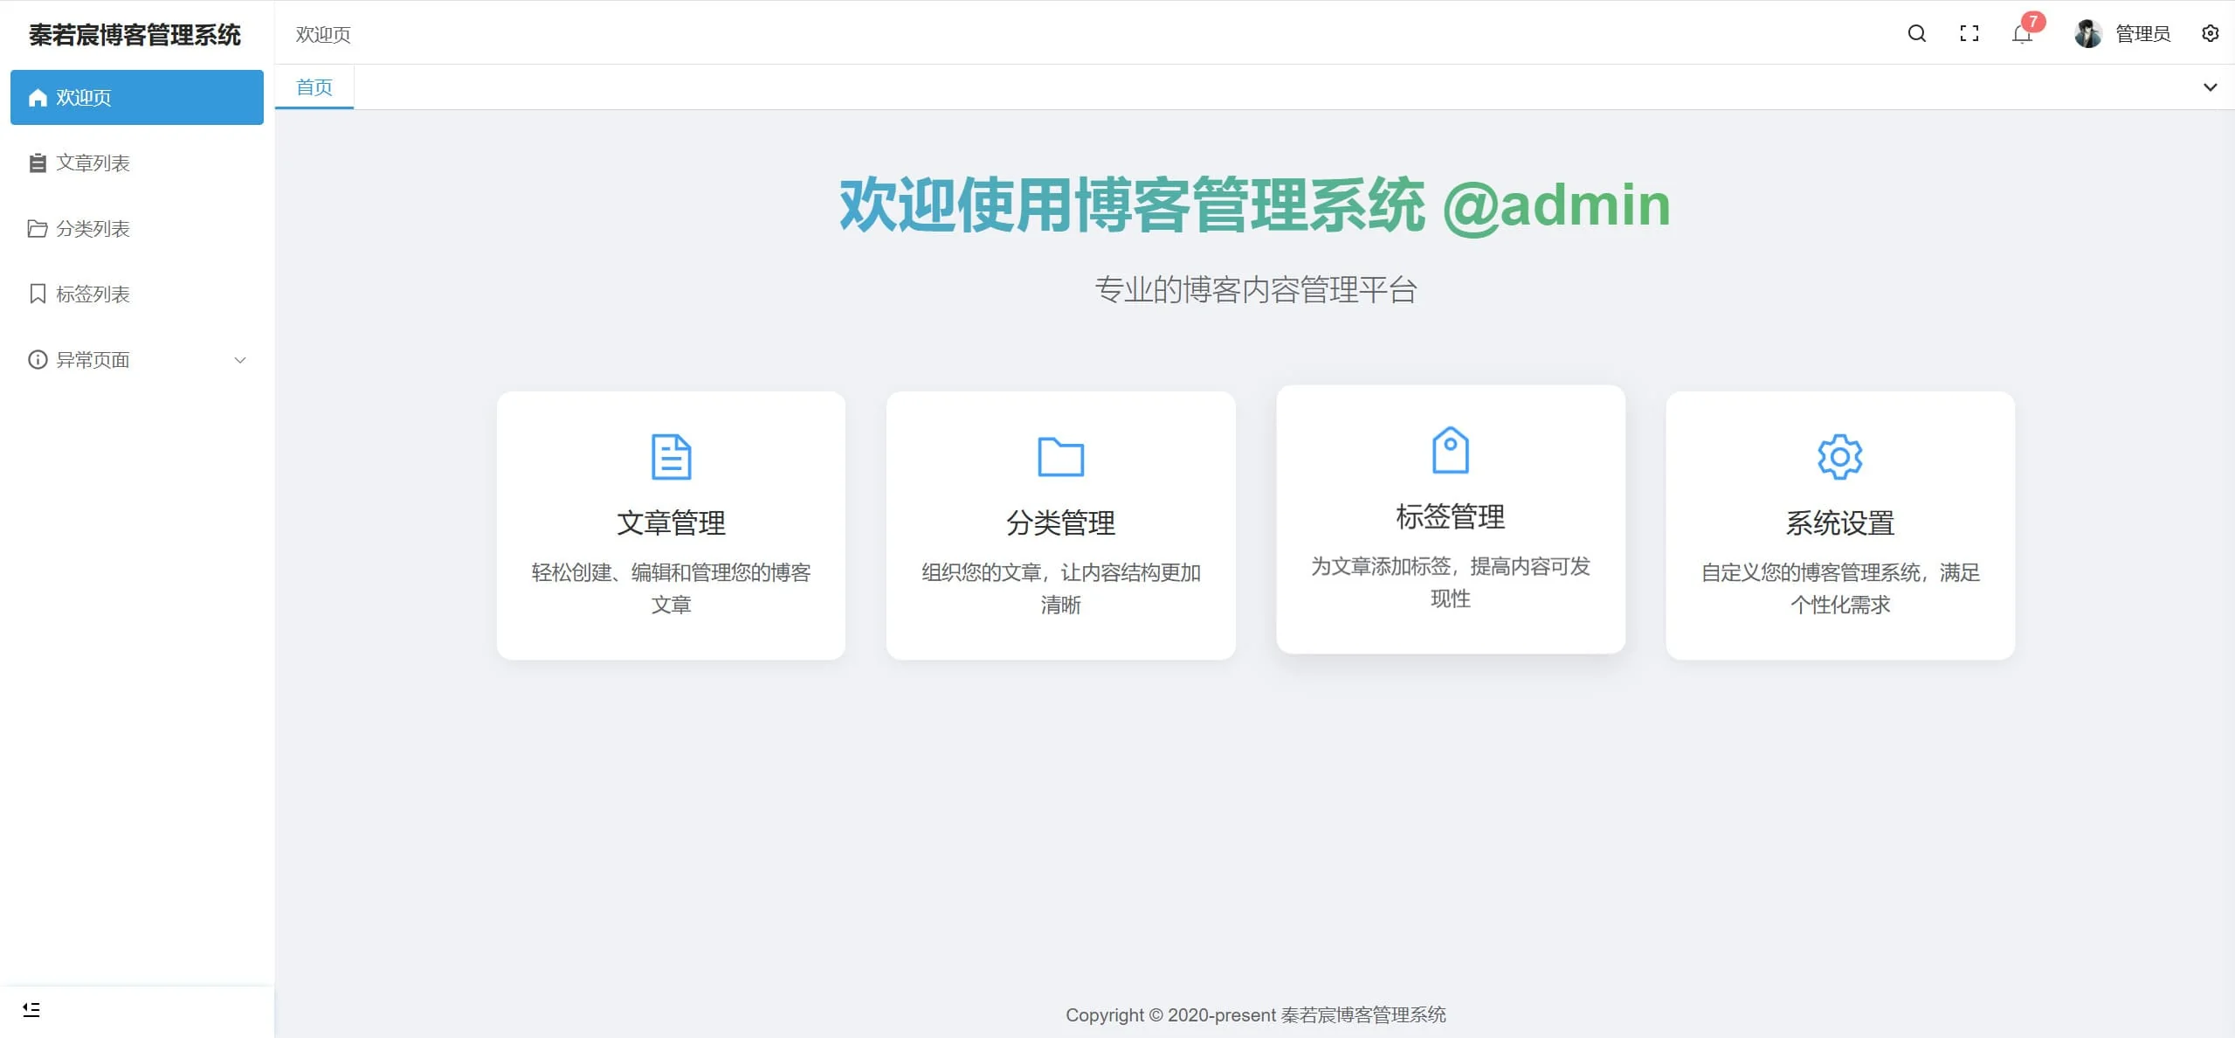Viewport: 2235px width, 1038px height.
Task: Open the 文章管理 card
Action: 670,523
